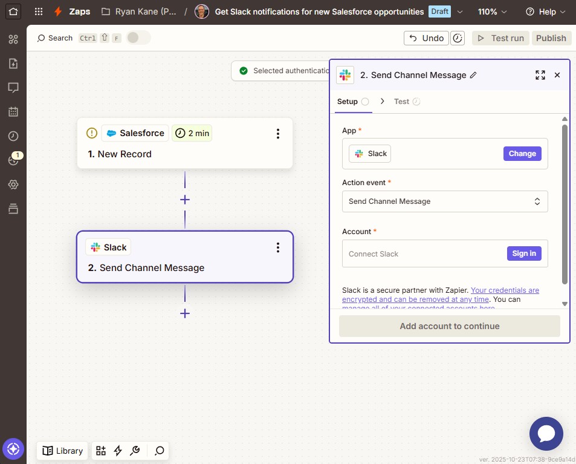Click the Slack logo in panel header
Screen dimensions: 576x464
click(x=345, y=75)
